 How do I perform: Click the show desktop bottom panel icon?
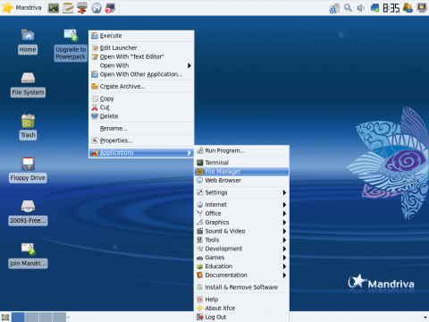click(5, 317)
